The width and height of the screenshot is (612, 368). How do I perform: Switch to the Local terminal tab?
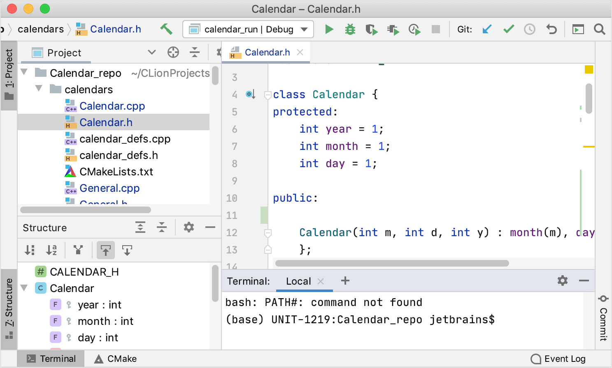click(x=298, y=281)
